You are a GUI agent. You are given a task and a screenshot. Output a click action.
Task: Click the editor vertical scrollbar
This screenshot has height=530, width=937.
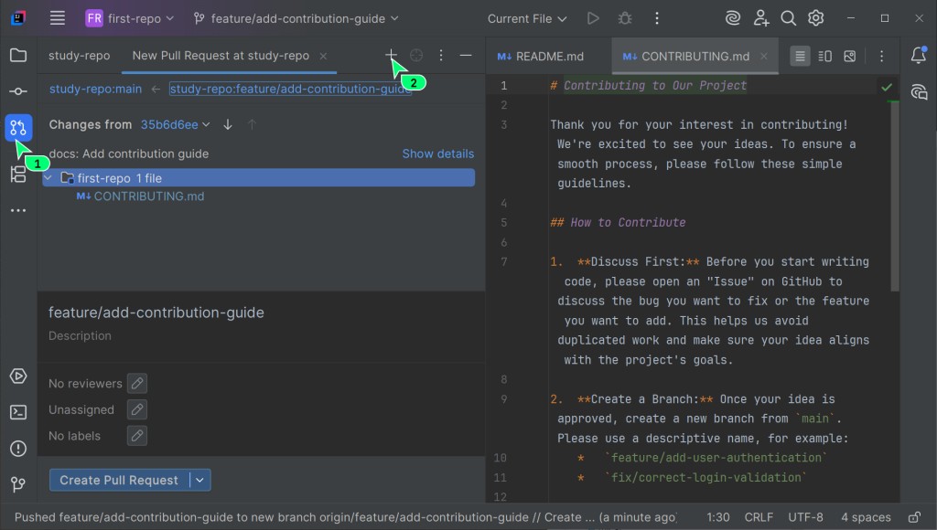pos(895,197)
